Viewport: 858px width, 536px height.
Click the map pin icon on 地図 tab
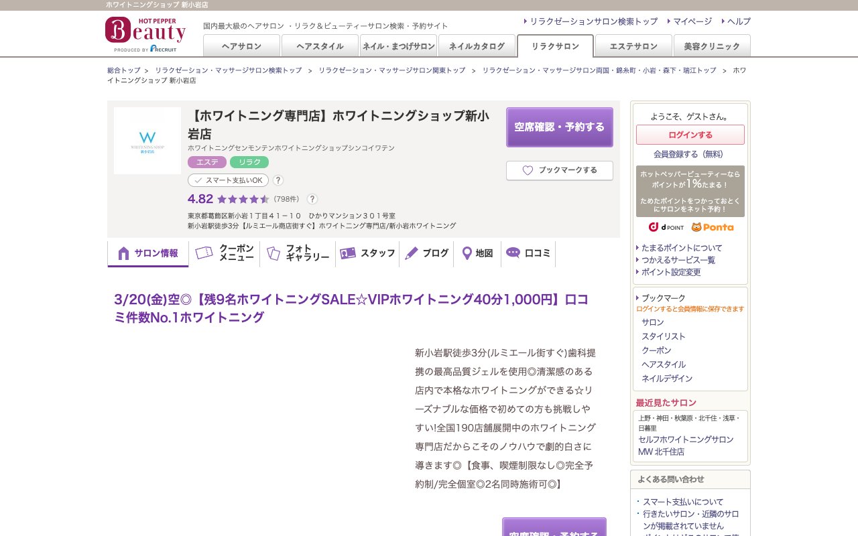pyautogui.click(x=467, y=253)
